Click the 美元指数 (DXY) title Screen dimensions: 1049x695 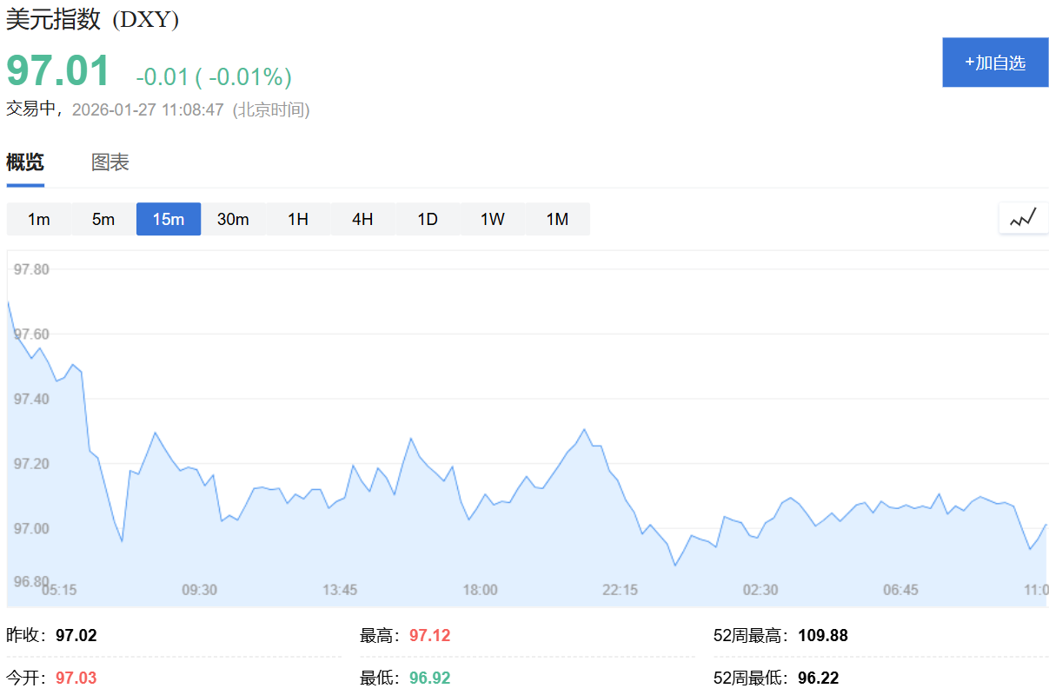(93, 20)
